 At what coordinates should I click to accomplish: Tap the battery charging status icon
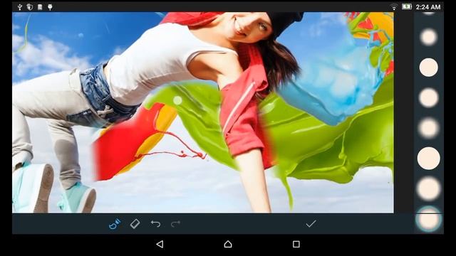click(407, 6)
